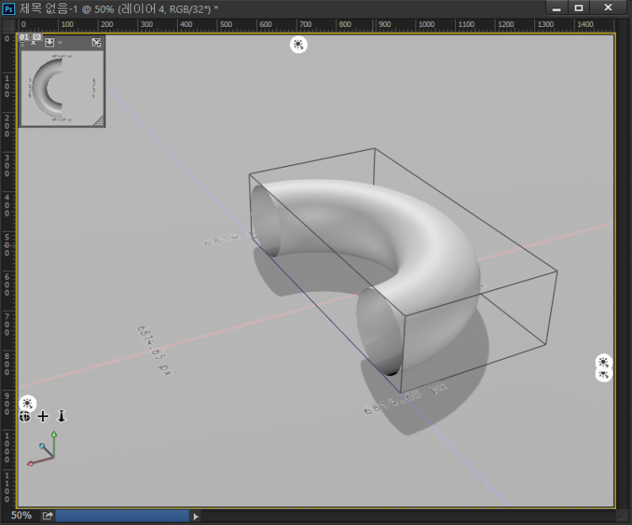The image size is (632, 525).
Task: Open the secondary view selection dropdown arrow
Action: (61, 42)
